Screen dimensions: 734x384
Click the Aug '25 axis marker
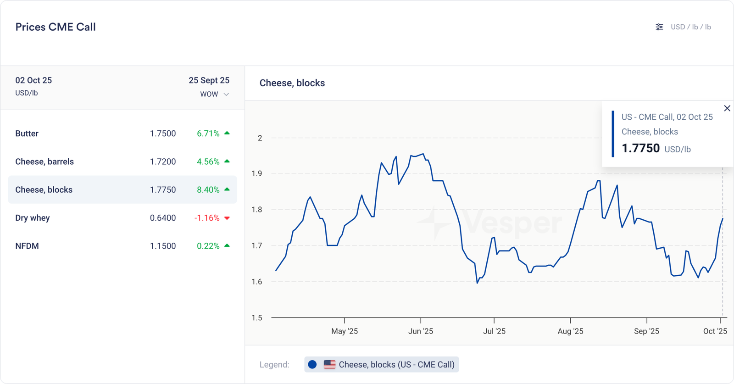(570, 331)
